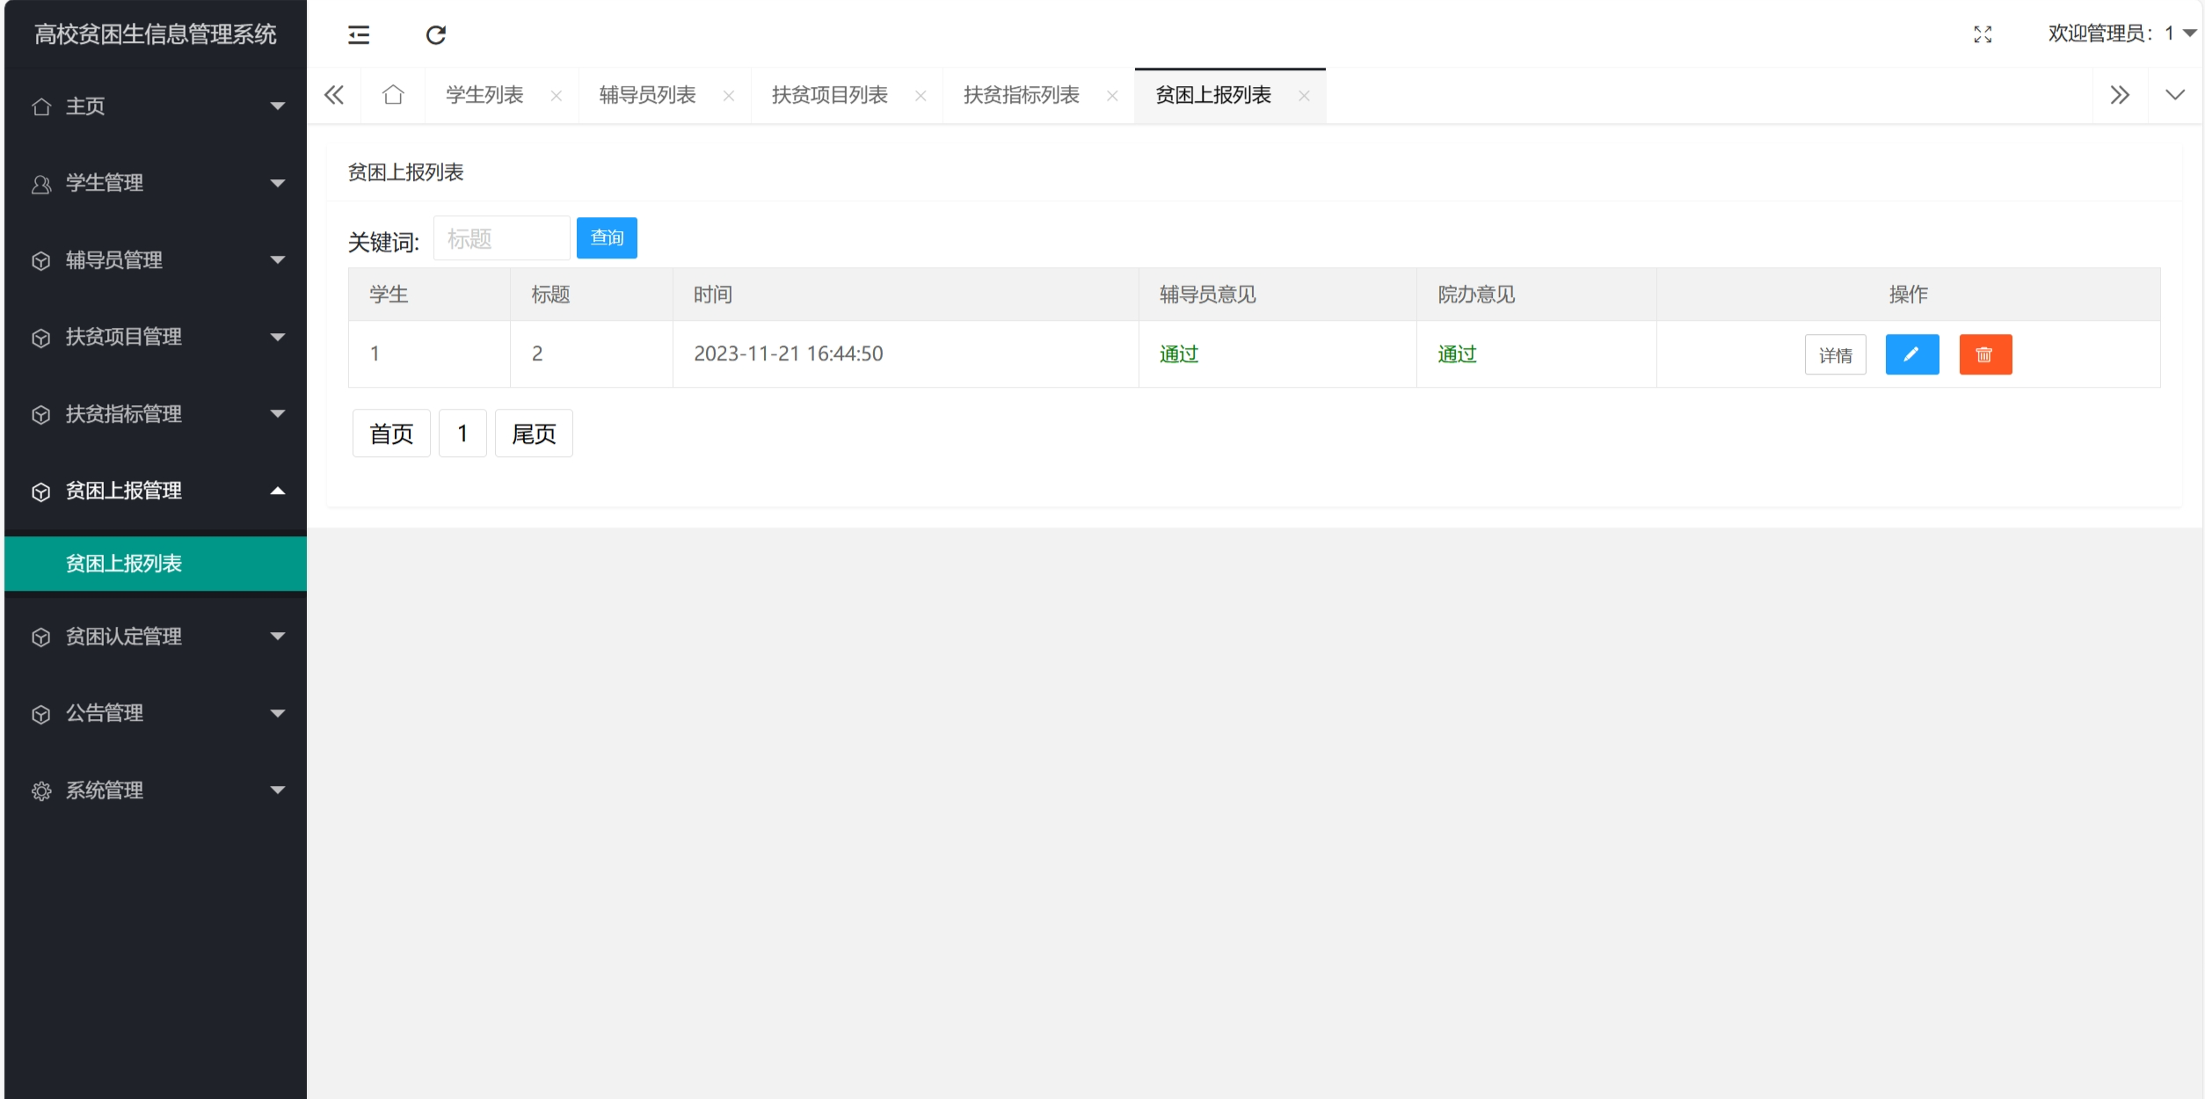Open the tab options dropdown chevron

click(2174, 95)
